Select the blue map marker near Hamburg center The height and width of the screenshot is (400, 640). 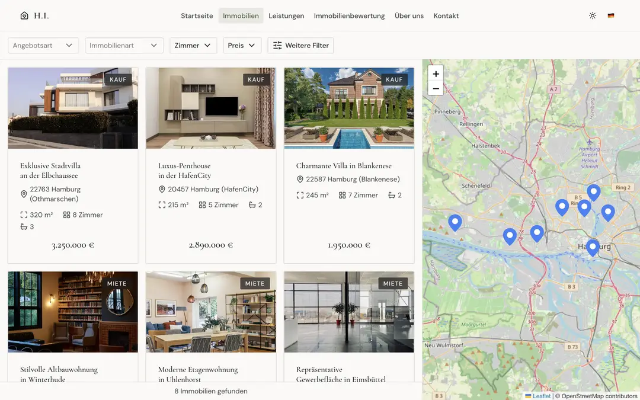(593, 248)
